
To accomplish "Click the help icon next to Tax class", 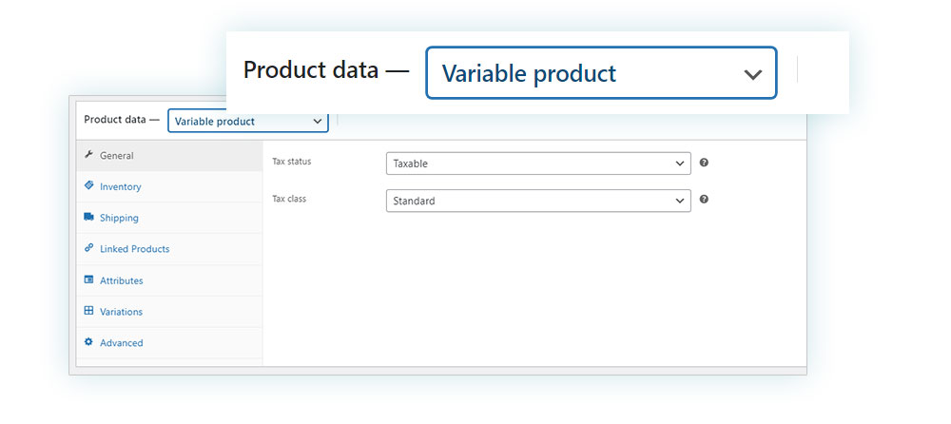I will click(x=704, y=199).
